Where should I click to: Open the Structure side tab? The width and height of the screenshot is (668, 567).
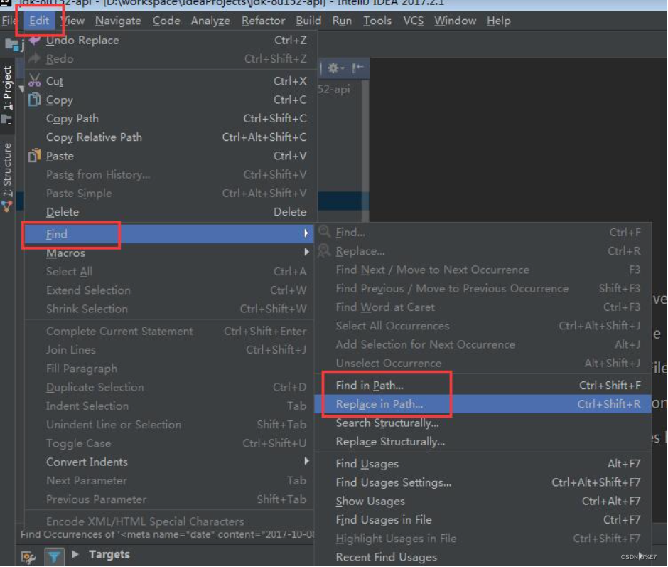[7, 169]
